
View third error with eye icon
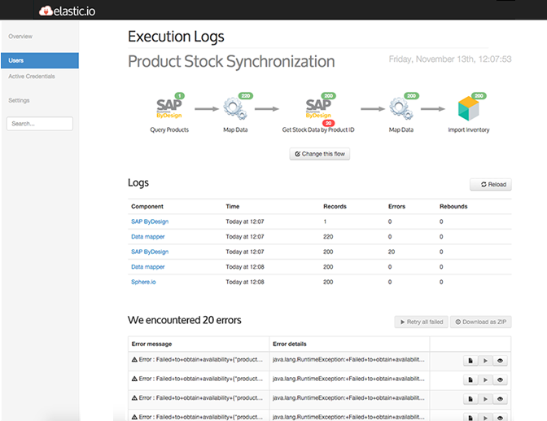point(500,399)
